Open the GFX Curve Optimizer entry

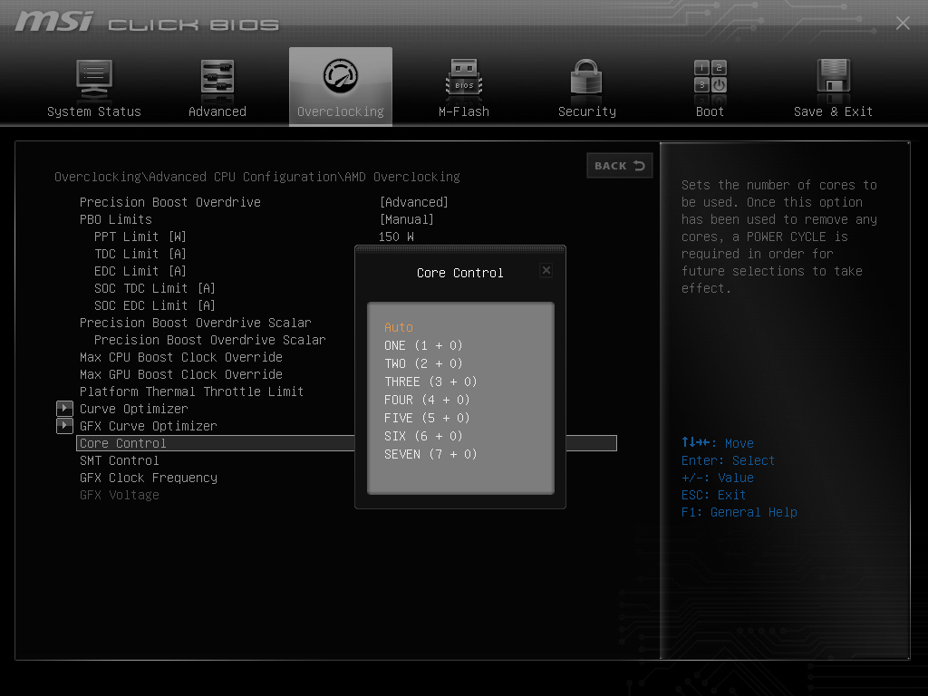coord(148,426)
